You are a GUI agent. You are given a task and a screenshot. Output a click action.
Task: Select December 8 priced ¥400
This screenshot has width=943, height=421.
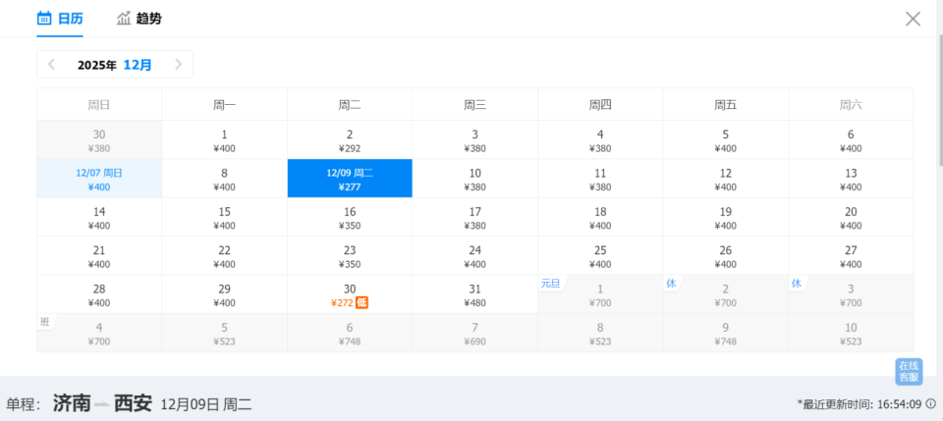tap(224, 179)
